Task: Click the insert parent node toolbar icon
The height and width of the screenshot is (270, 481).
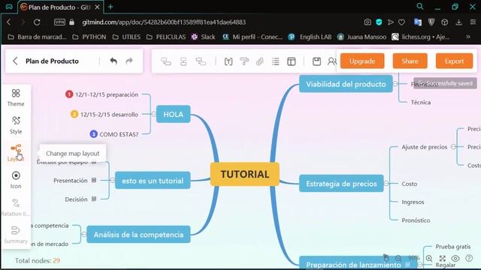Action: (201, 61)
